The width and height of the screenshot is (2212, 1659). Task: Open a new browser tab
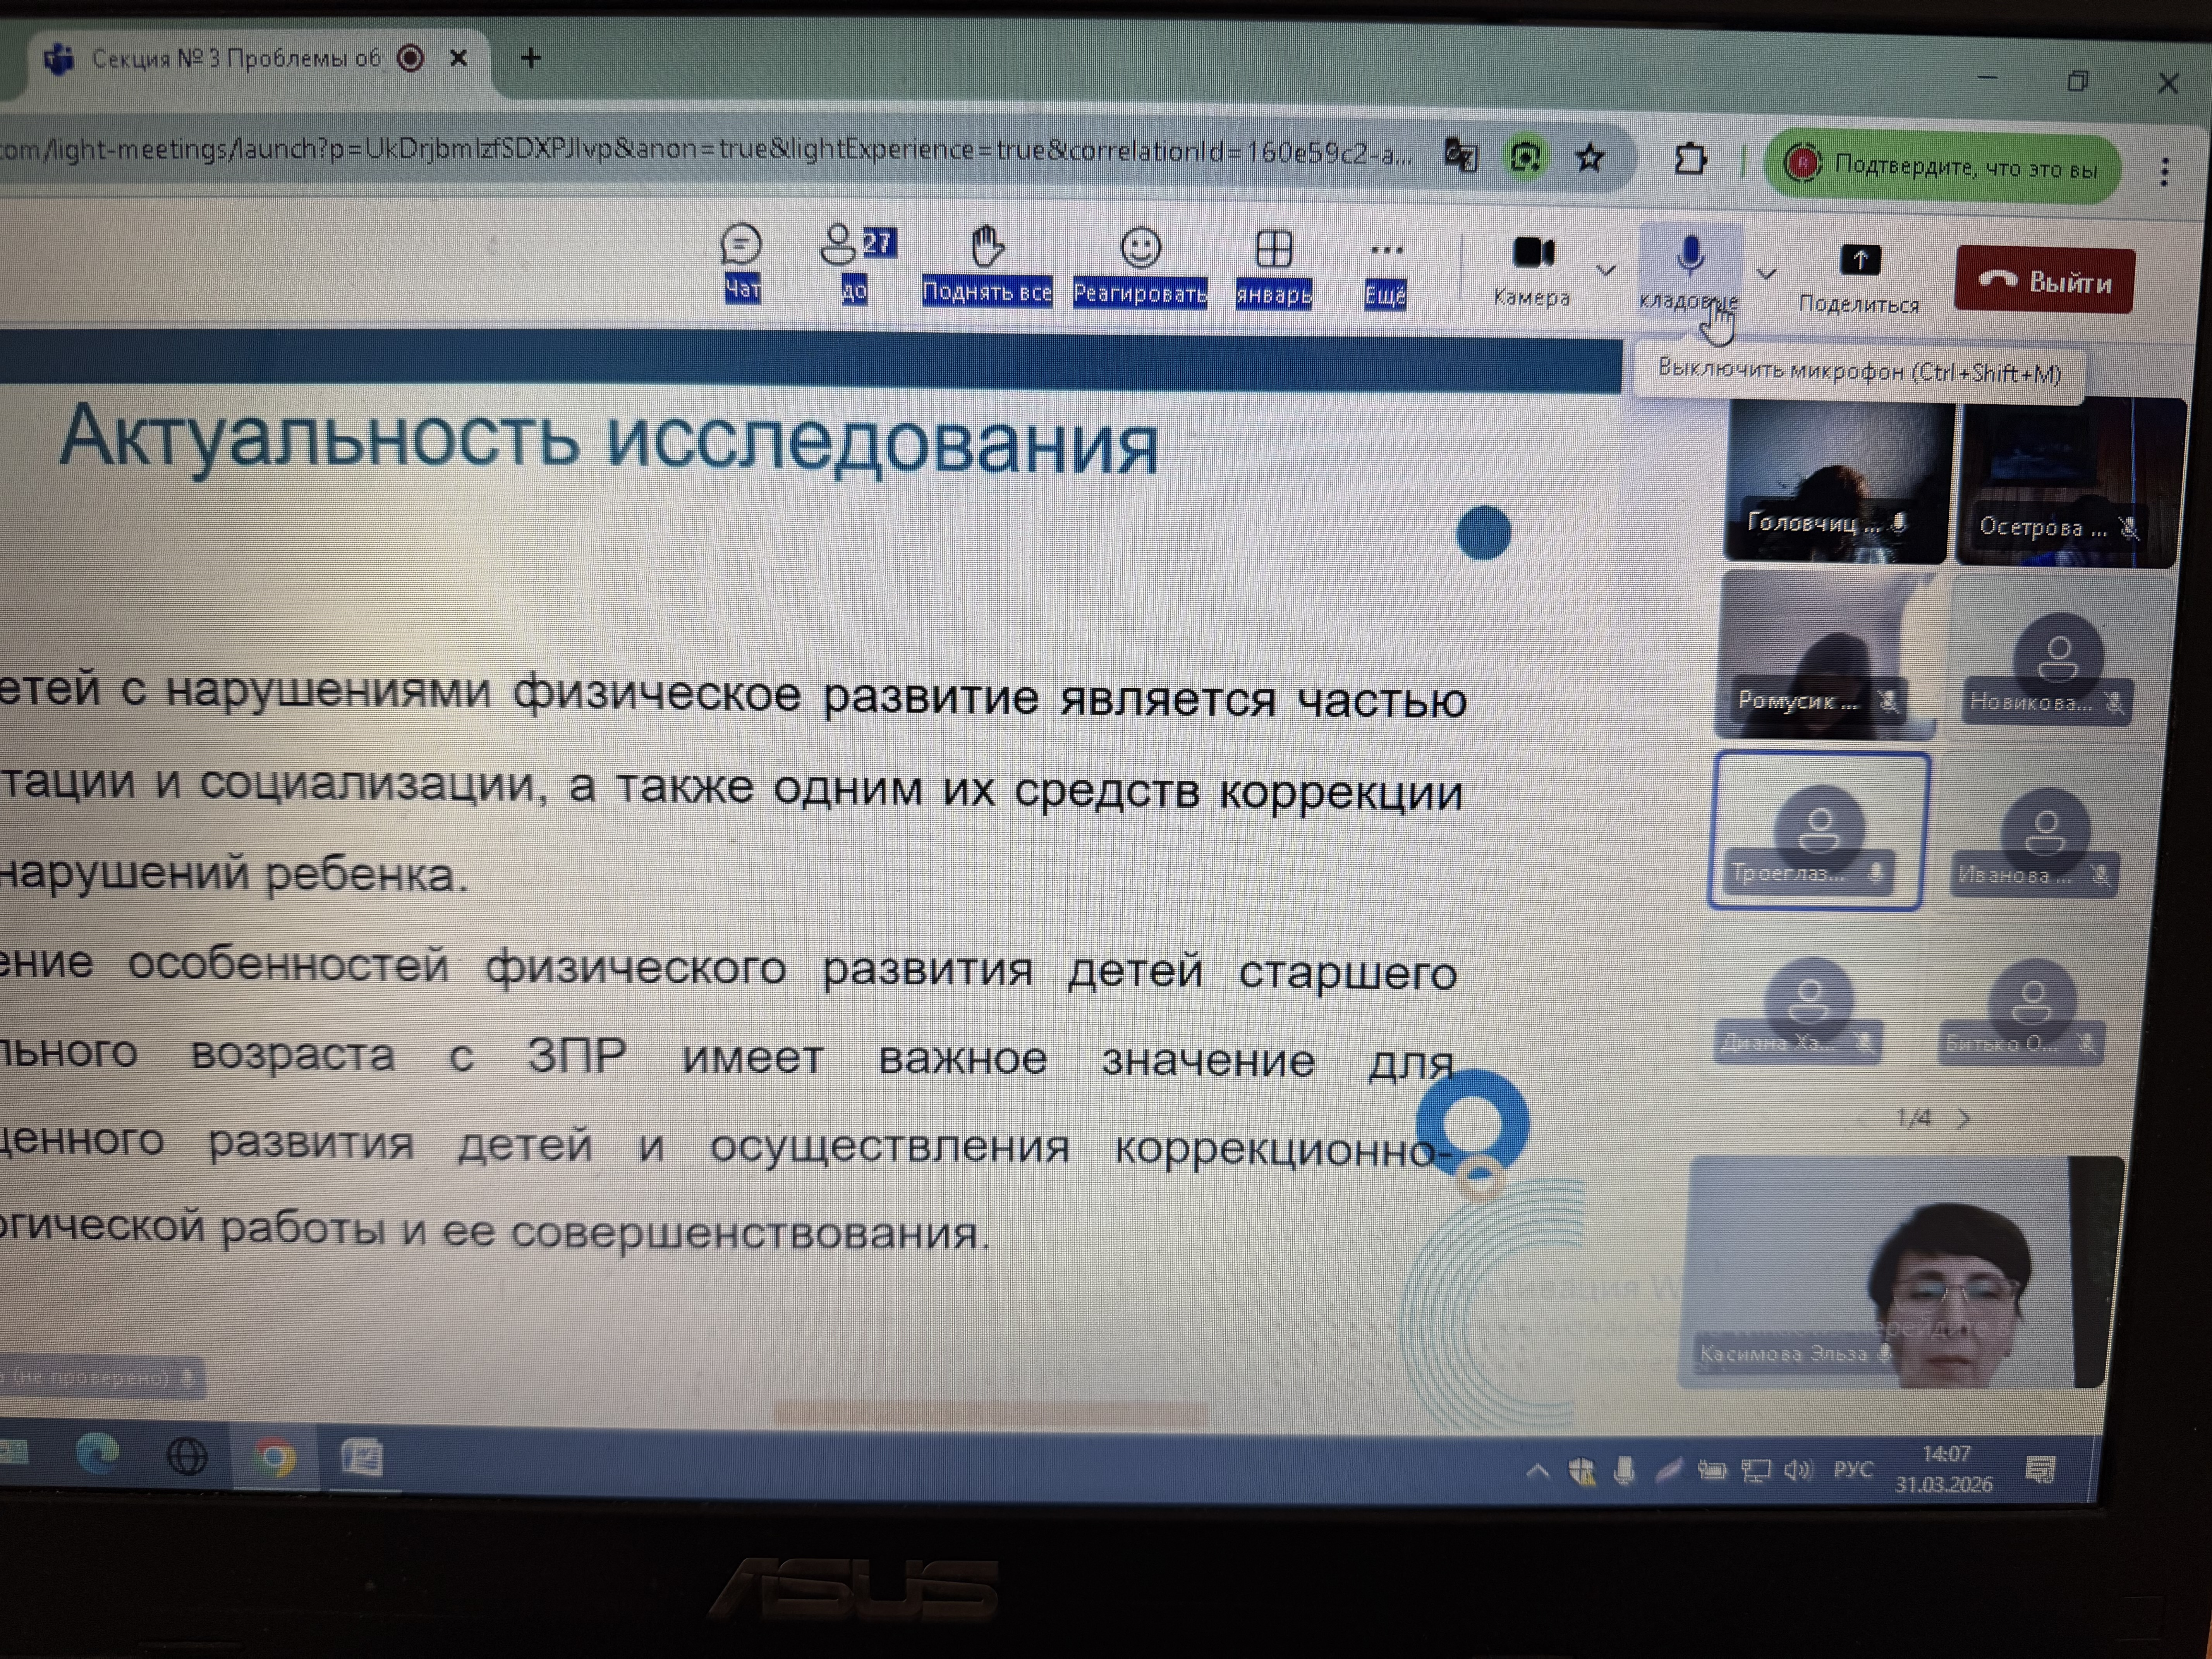click(x=531, y=59)
